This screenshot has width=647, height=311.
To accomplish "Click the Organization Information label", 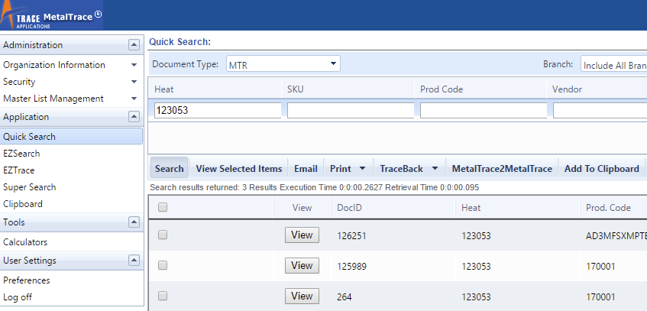I will click(54, 65).
